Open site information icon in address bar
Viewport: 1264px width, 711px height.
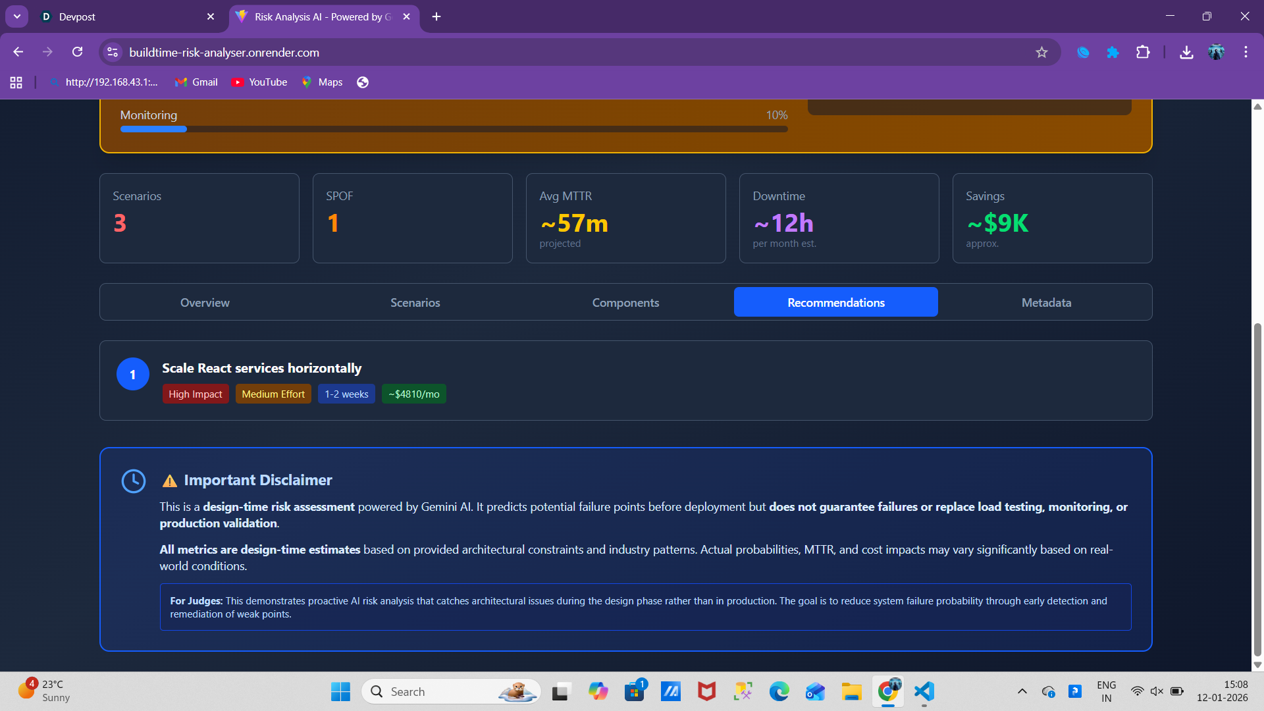[x=113, y=52]
